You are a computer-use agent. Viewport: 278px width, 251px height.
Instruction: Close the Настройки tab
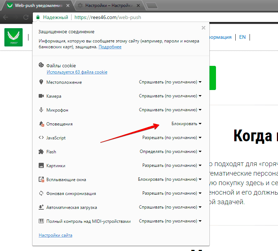(138, 6)
